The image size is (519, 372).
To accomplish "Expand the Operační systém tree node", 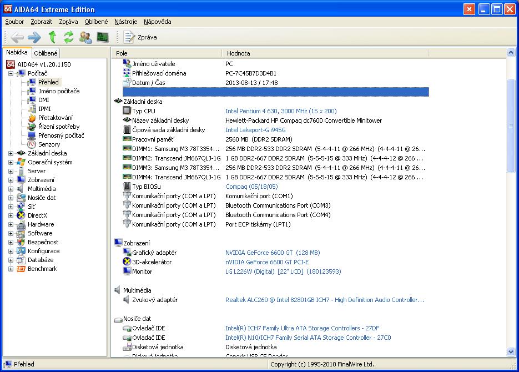I will 11,163.
